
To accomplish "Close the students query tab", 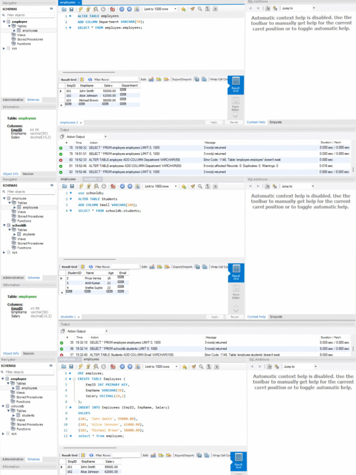I will 100,180.
